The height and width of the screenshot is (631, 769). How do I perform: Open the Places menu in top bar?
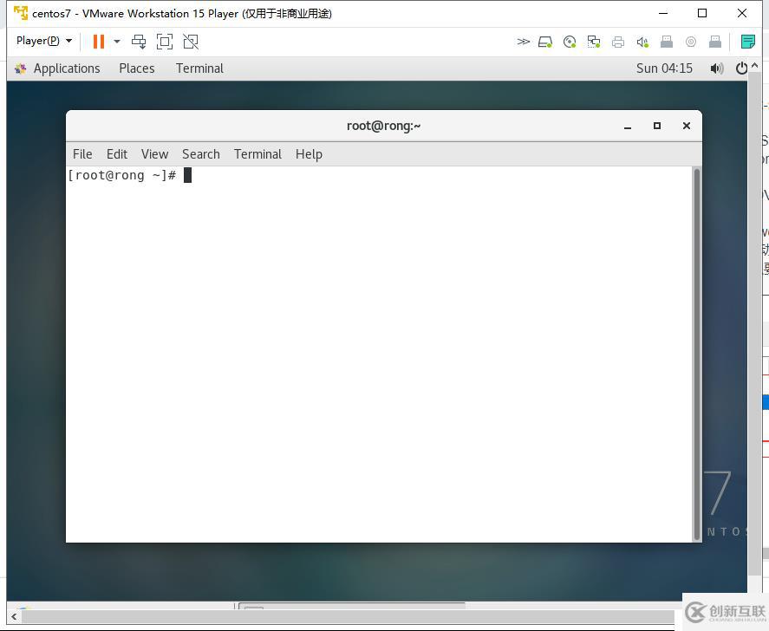pos(137,68)
